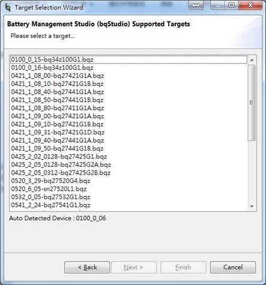Select 0421_1_09_50-bq27441G1B.bqz

[x=128, y=149]
